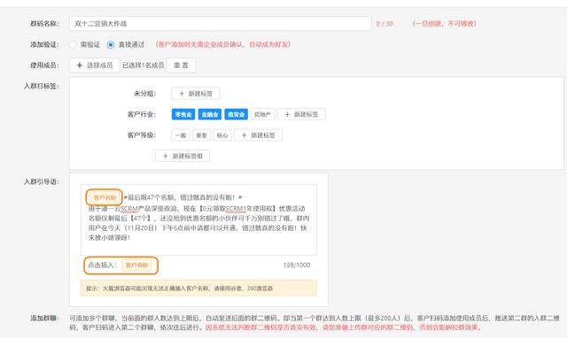Click the 重置 button
Image resolution: width=567 pixels, height=338 pixels.
pyautogui.click(x=181, y=65)
